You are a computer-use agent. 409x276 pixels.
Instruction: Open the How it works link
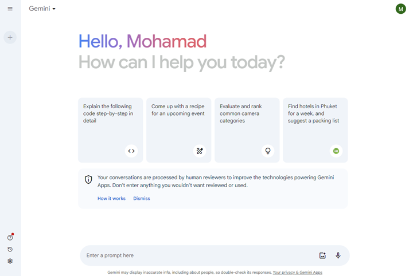coord(111,198)
